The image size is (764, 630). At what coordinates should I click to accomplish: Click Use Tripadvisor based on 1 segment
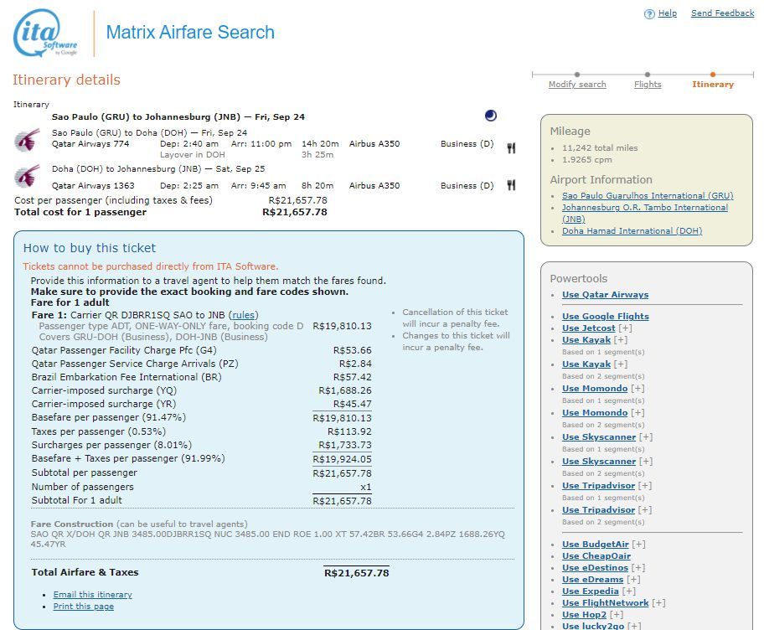tap(598, 485)
